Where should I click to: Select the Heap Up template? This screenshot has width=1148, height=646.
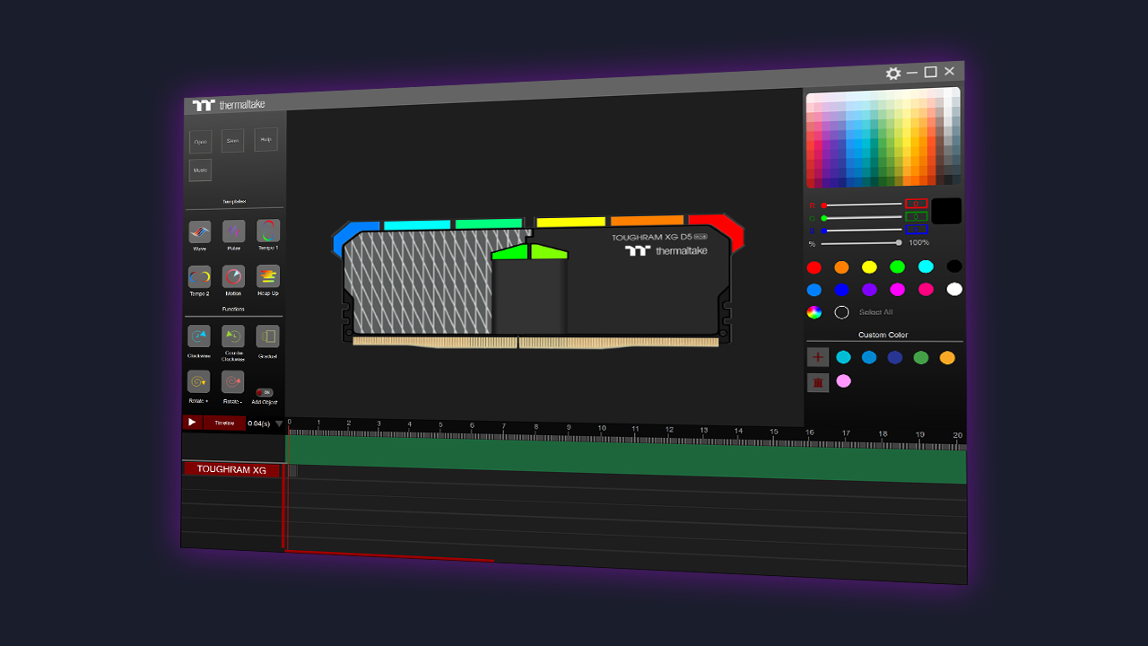pos(267,275)
